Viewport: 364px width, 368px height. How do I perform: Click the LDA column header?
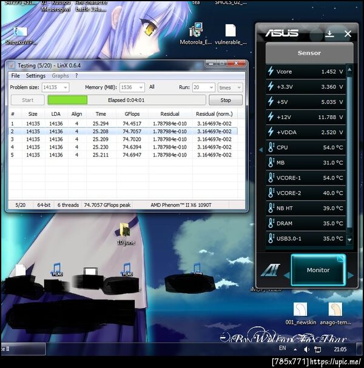coord(56,114)
